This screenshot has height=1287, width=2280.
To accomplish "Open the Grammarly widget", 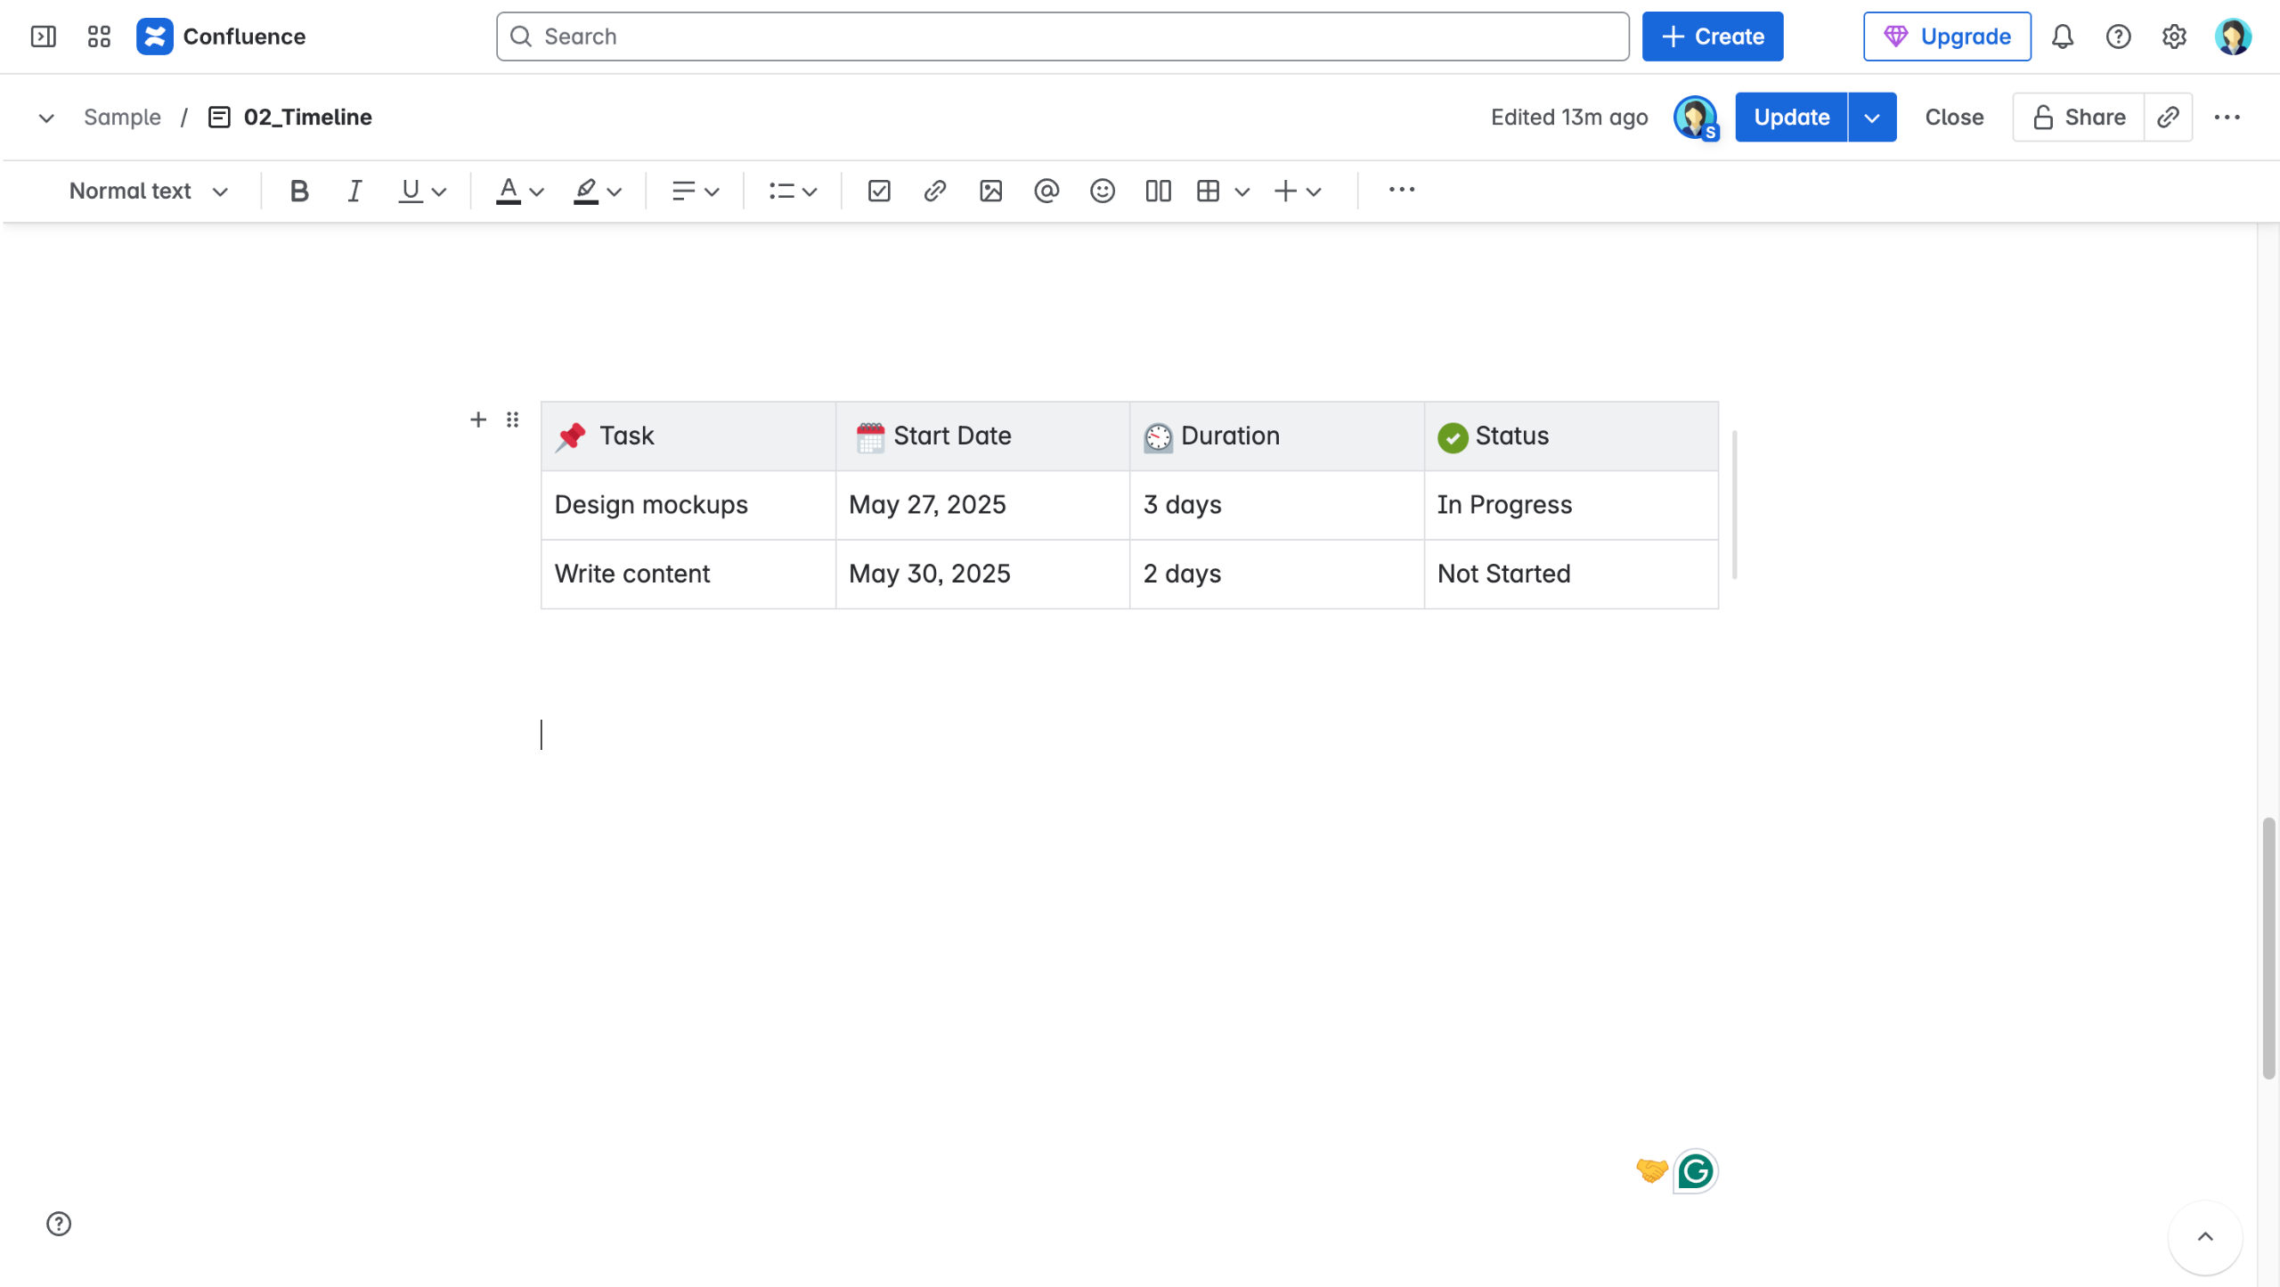I will coord(1695,1171).
